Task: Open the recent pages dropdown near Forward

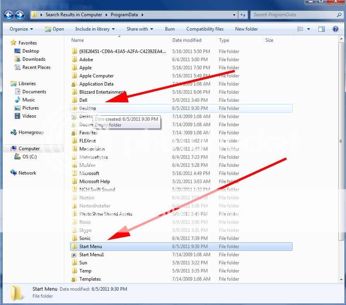Action: (27, 15)
